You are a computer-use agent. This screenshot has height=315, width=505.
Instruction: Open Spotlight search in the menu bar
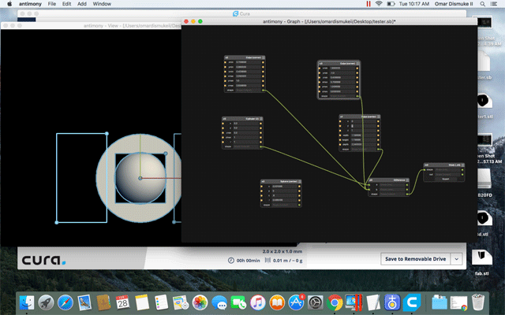click(x=482, y=4)
